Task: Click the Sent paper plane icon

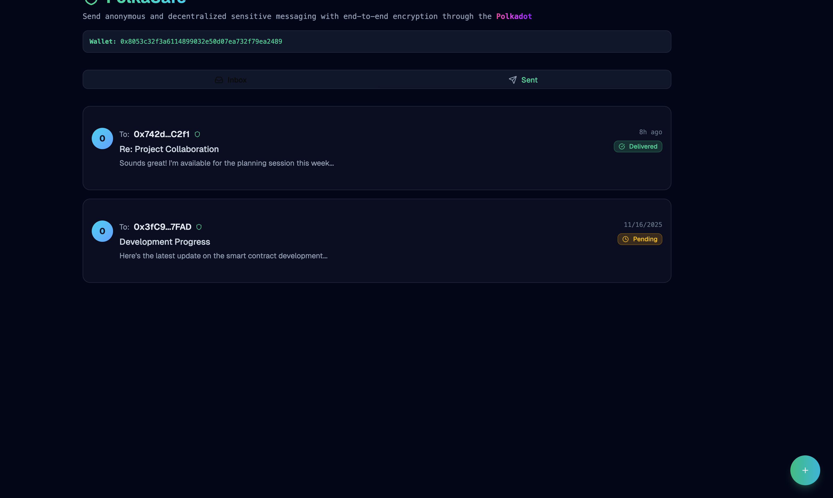Action: point(512,80)
